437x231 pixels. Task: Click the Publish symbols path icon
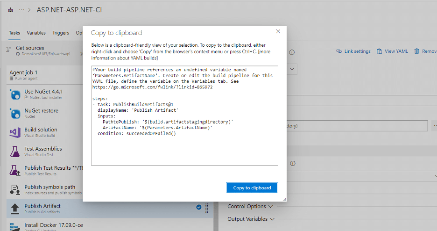point(15,190)
